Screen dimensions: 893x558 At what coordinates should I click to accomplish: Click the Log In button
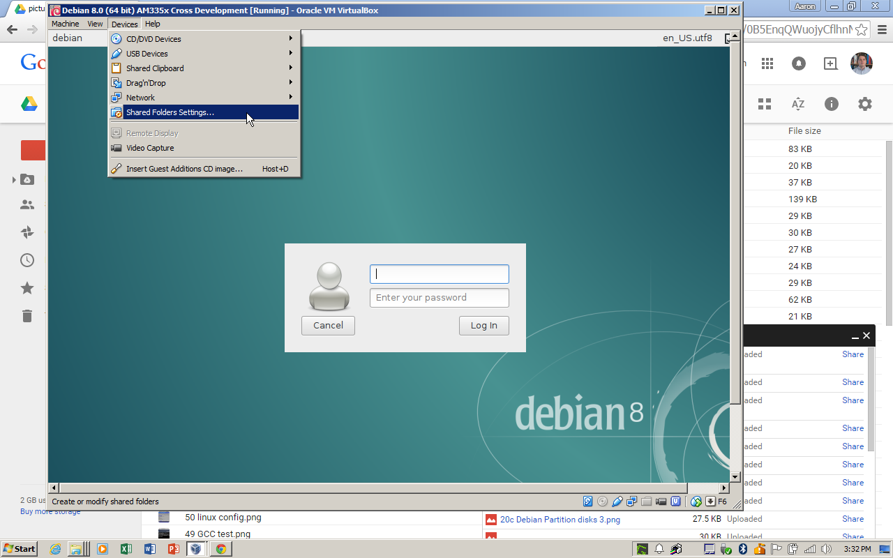pos(484,325)
